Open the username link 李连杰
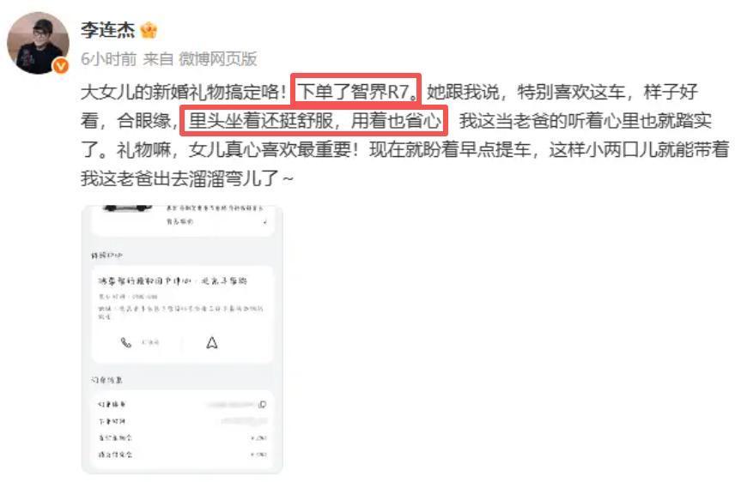 (108, 31)
